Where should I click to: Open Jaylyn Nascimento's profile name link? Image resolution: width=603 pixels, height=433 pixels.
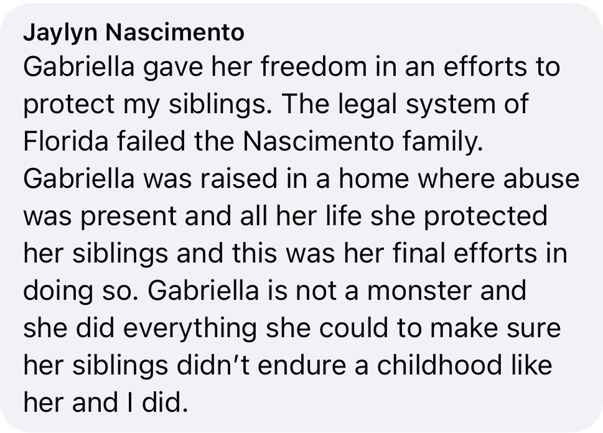coord(133,33)
